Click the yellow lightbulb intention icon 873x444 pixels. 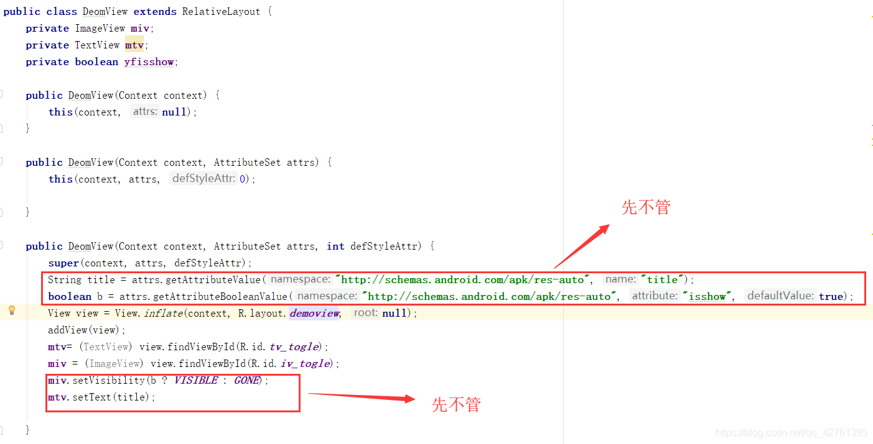coord(11,310)
